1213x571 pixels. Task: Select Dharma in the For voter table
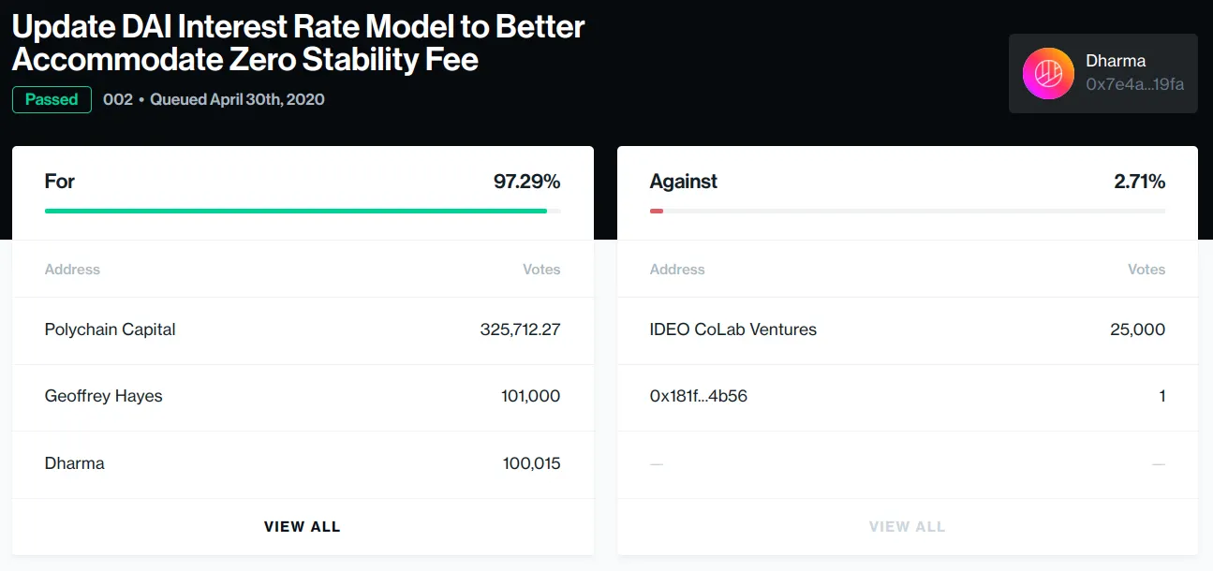74,463
